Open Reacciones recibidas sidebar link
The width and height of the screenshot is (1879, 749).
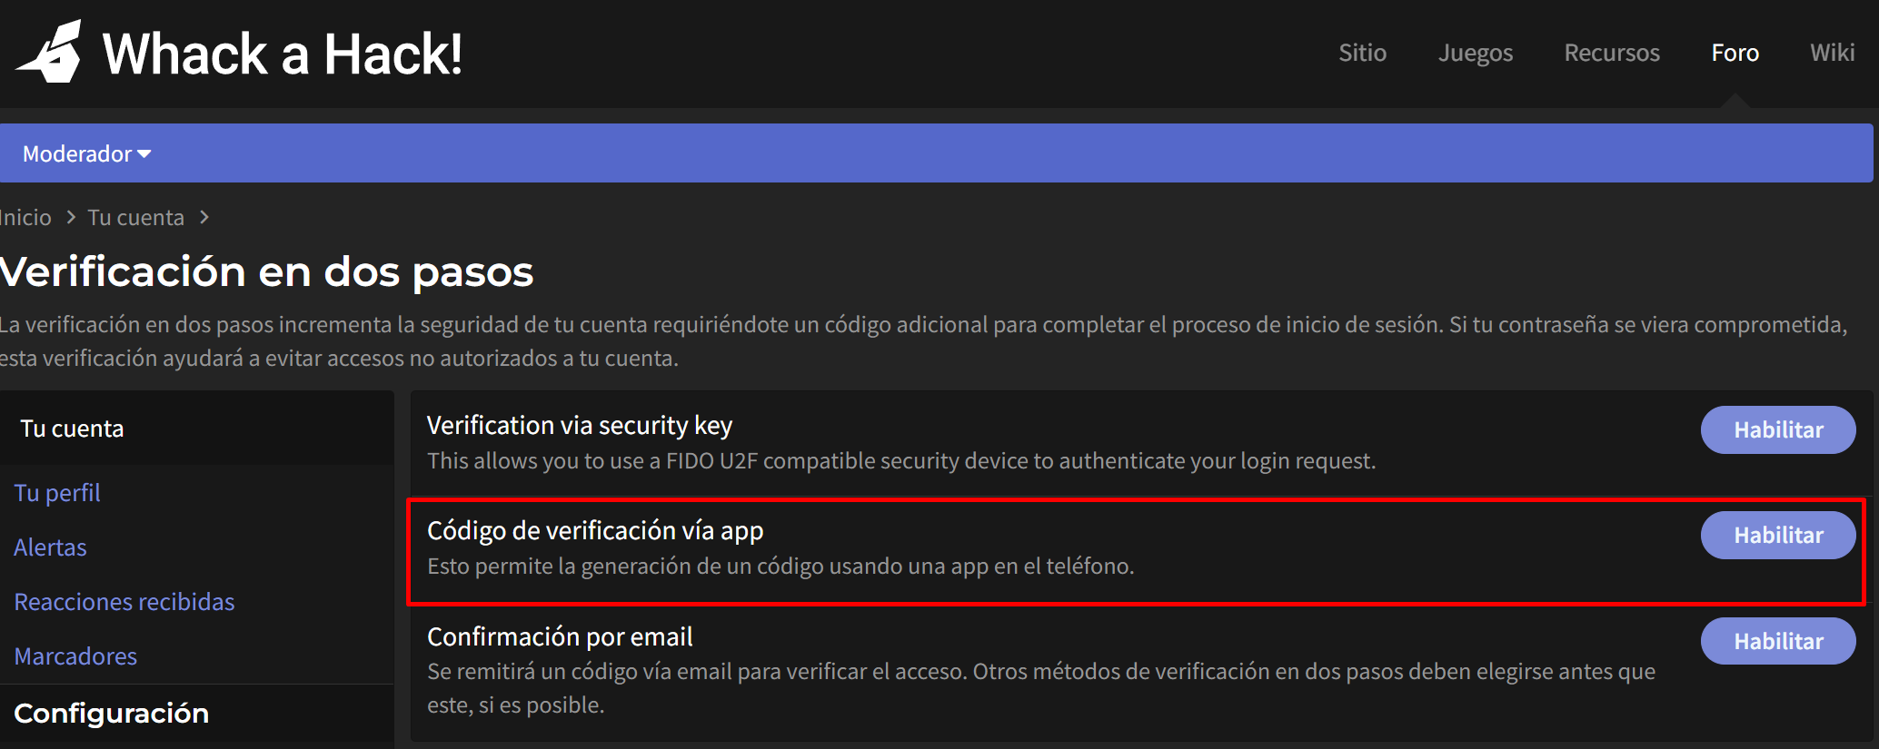coord(124,602)
